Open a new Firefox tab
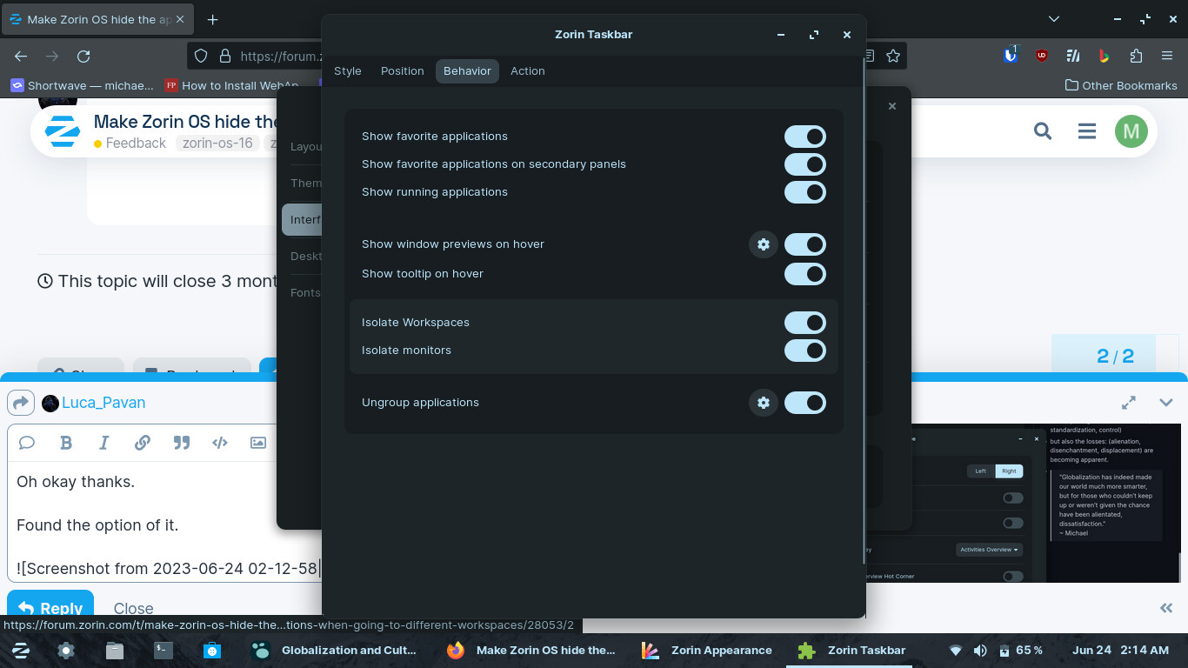This screenshot has height=668, width=1188. point(212,19)
